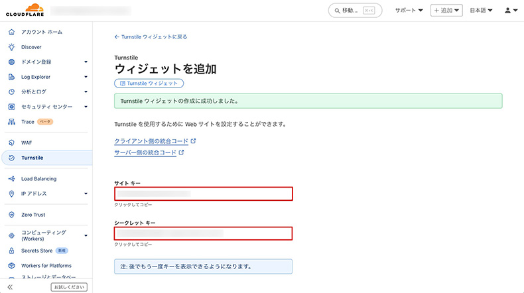Click the Zero Trust icon
This screenshot has height=293, width=524.
[11, 215]
